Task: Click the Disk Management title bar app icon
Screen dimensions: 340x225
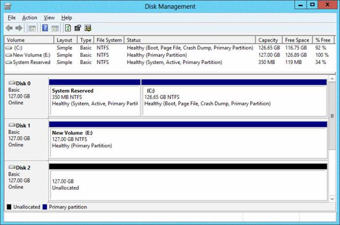Action: (x=8, y=7)
